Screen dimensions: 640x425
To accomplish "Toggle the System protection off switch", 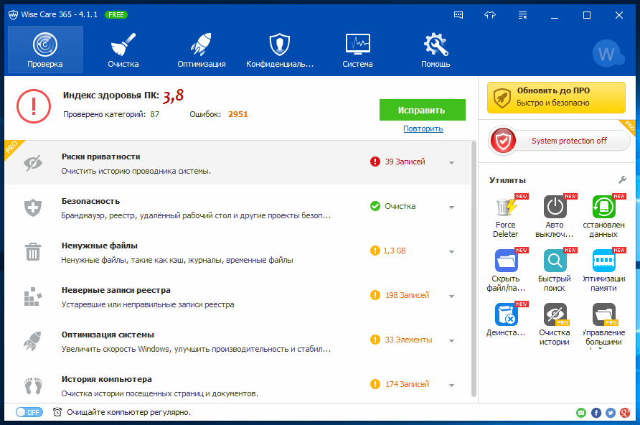I will 560,141.
